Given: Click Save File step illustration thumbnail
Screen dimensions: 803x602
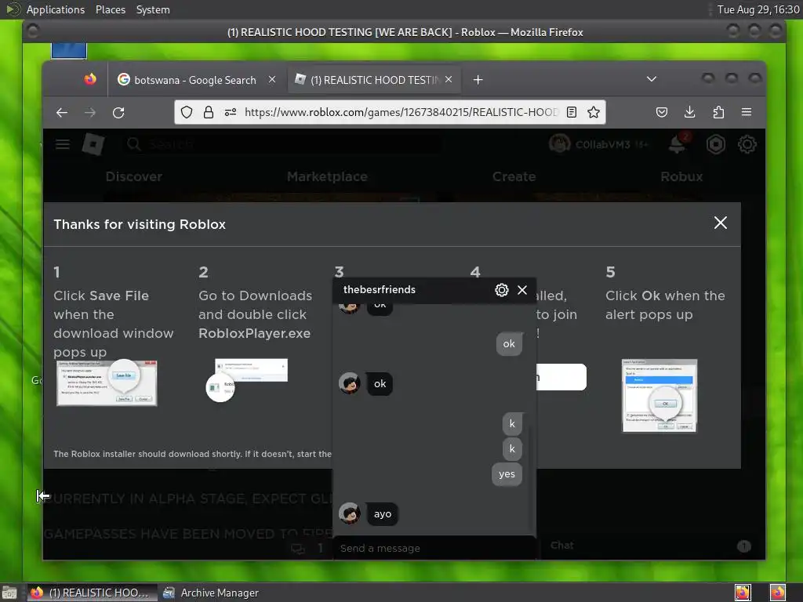Looking at the screenshot, I should [107, 383].
